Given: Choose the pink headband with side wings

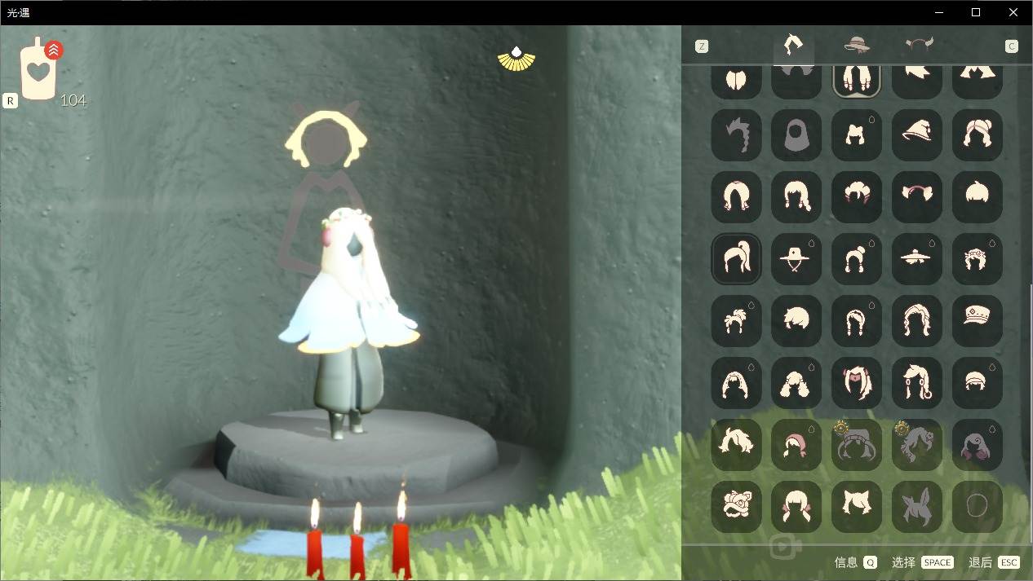Looking at the screenshot, I should point(917,197).
